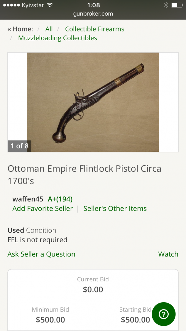
Task: Tap the listing title Ottoman Empire Flintlock Pistol
Action: point(84,175)
